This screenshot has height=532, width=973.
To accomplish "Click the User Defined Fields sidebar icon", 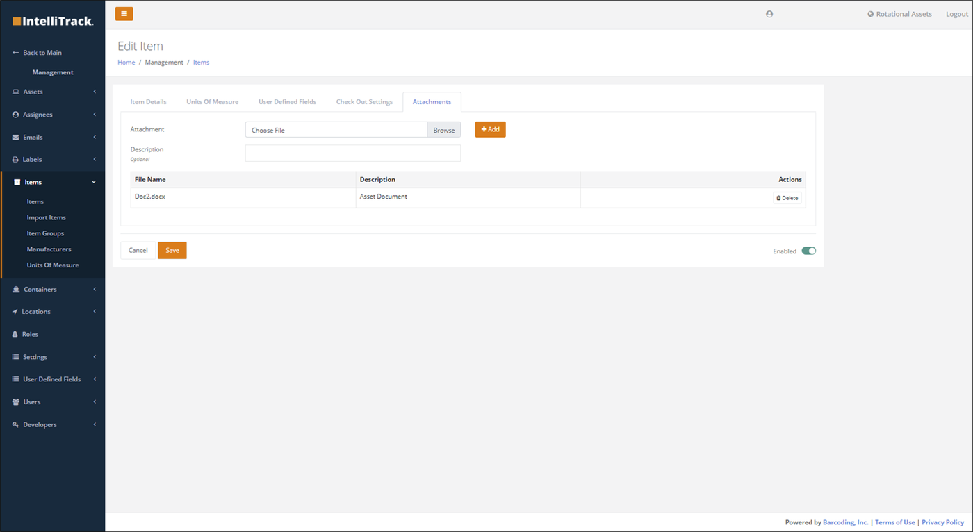I will tap(16, 379).
